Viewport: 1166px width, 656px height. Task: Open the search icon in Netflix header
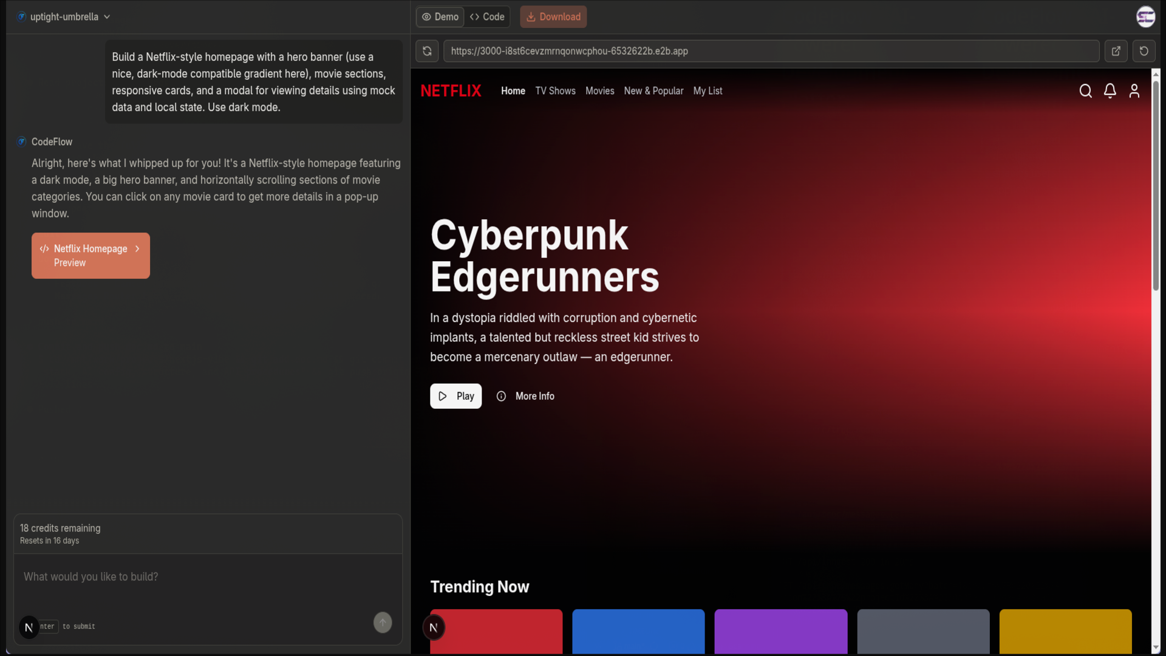click(1085, 91)
